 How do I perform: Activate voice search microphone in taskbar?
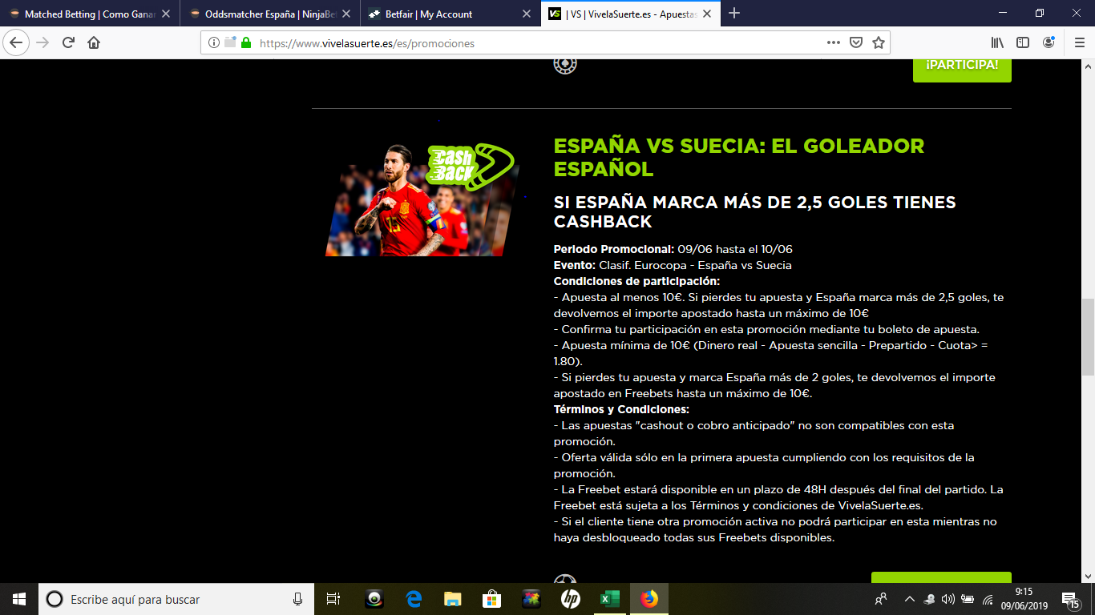pyautogui.click(x=298, y=599)
